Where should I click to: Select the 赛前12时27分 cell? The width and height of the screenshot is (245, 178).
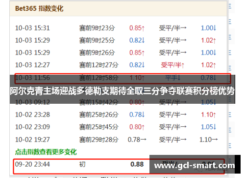[99, 65]
